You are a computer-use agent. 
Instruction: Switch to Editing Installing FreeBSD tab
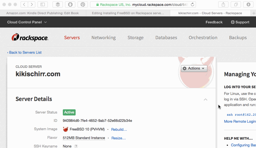click(x=128, y=13)
